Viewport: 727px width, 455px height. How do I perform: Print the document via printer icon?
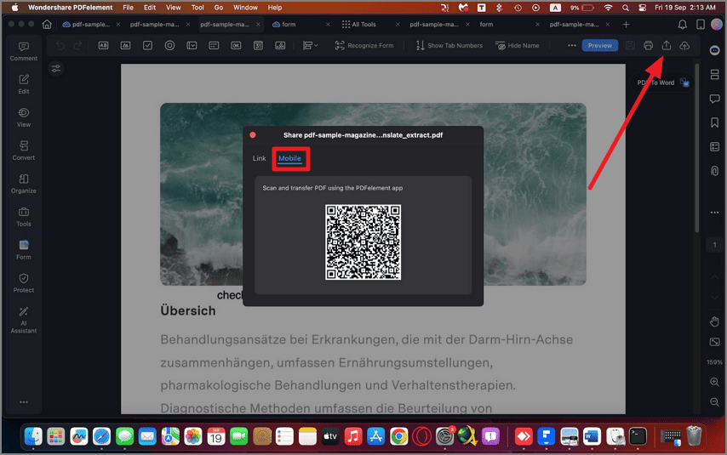pos(648,45)
